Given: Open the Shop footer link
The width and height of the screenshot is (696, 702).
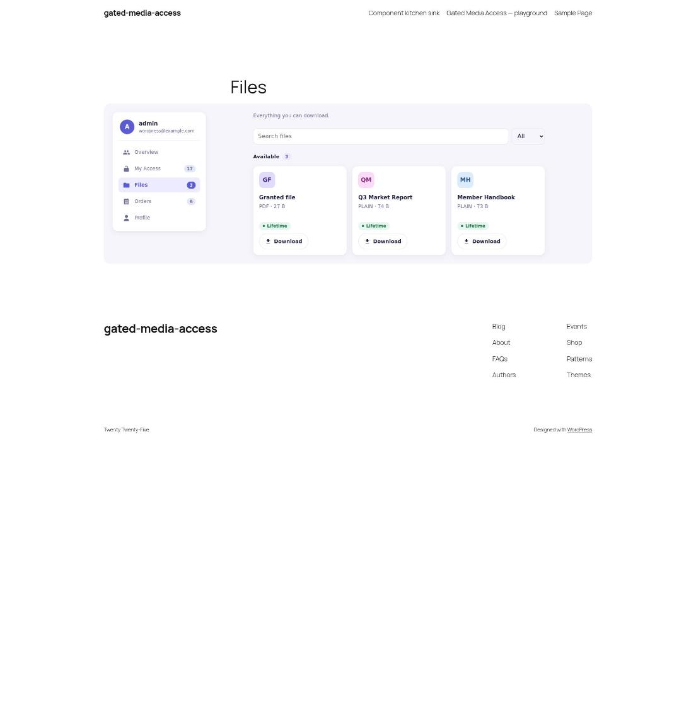Looking at the screenshot, I should click(574, 342).
